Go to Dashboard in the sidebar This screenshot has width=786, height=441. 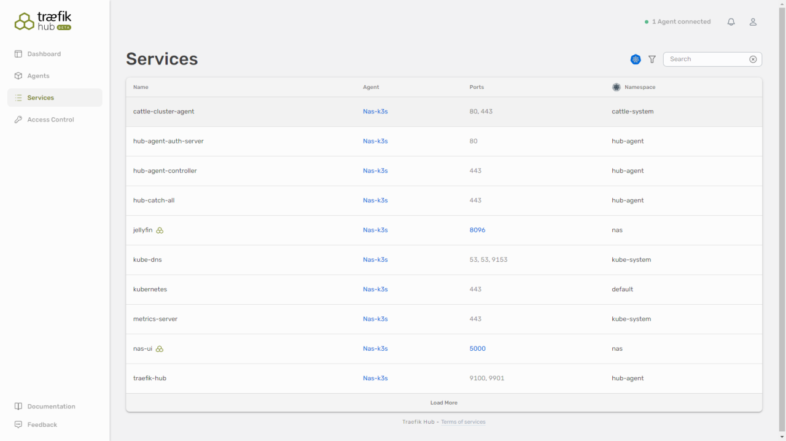(44, 54)
